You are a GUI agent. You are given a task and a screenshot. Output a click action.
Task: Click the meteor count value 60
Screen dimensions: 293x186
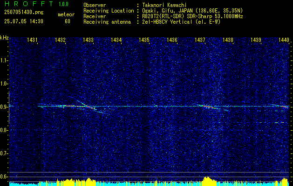[68, 21]
